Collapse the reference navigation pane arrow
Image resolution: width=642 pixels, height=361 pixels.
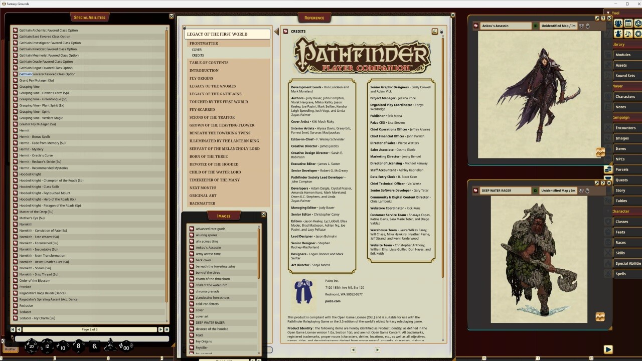point(276,31)
